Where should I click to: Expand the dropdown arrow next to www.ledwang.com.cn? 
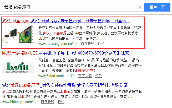click(x=76, y=44)
